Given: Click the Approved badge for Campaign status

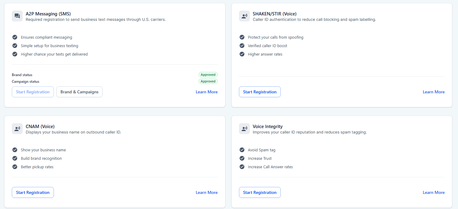Looking at the screenshot, I should point(208,81).
